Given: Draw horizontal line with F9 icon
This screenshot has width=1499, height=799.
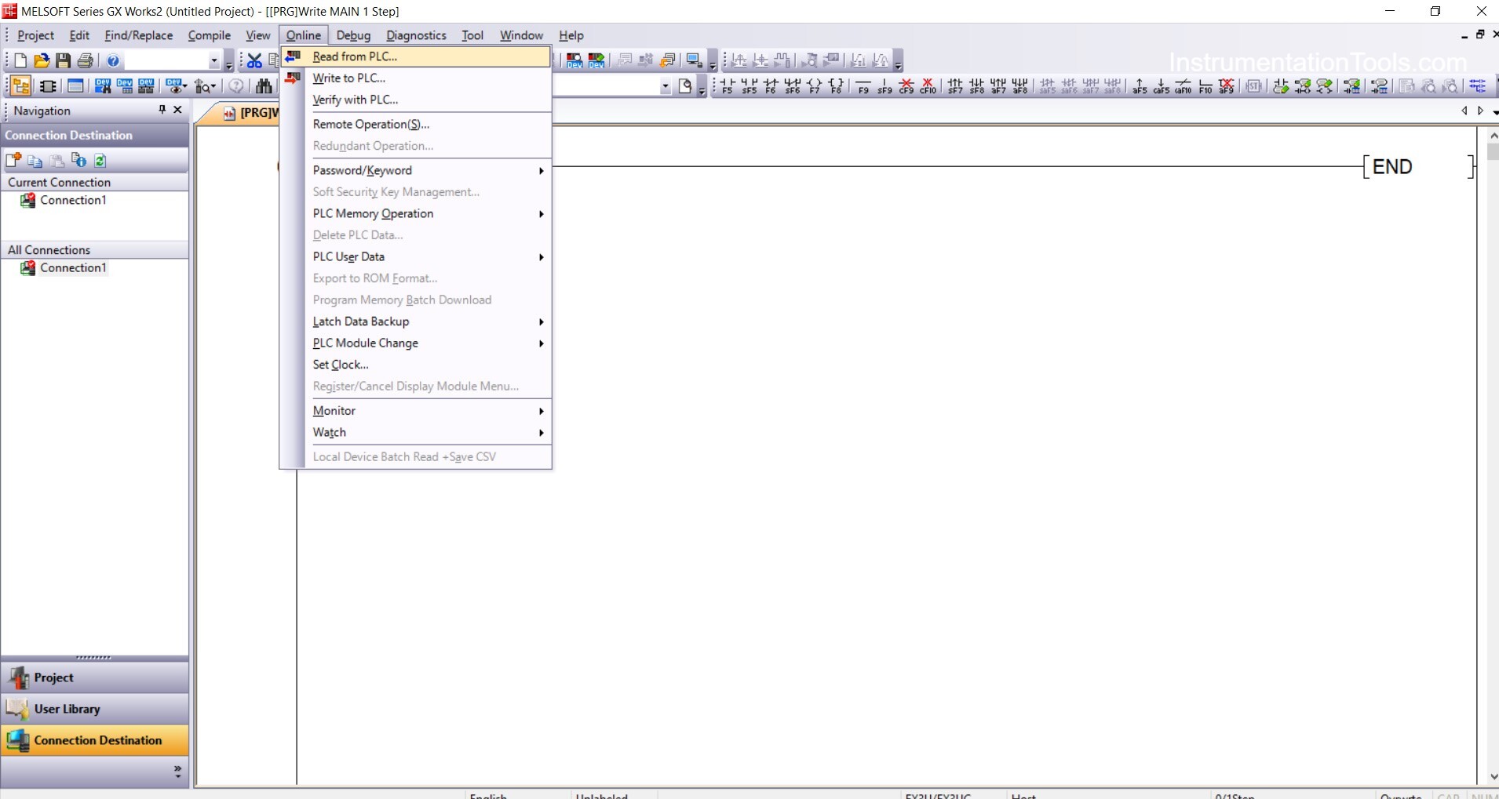Looking at the screenshot, I should pyautogui.click(x=863, y=86).
